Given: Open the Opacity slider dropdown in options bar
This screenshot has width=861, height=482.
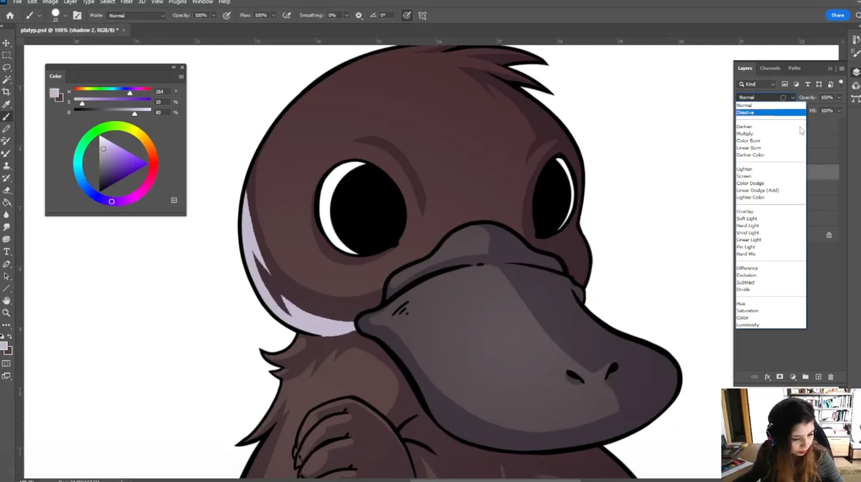Looking at the screenshot, I should pyautogui.click(x=213, y=15).
